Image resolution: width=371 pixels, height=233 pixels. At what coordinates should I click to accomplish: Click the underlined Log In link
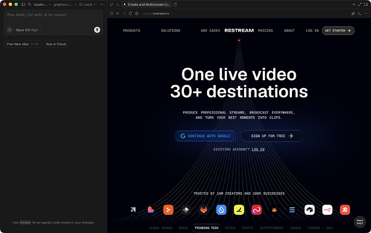258,150
